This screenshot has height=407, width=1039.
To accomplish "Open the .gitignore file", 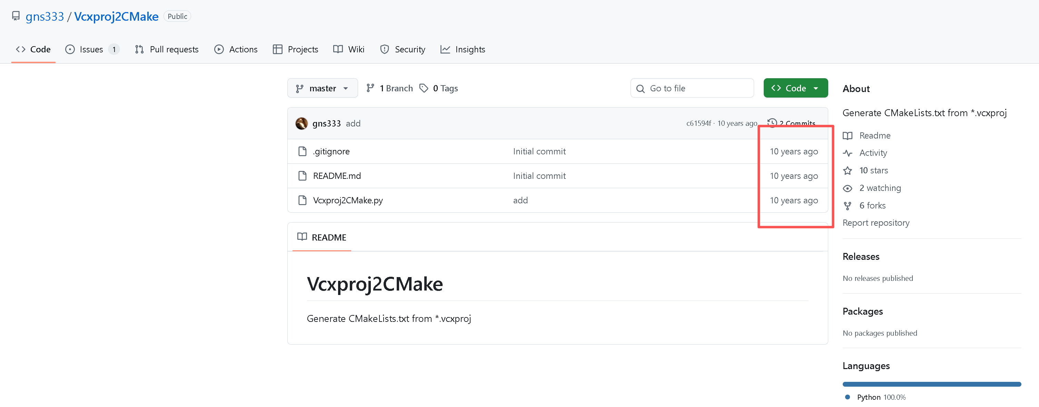I will point(332,151).
